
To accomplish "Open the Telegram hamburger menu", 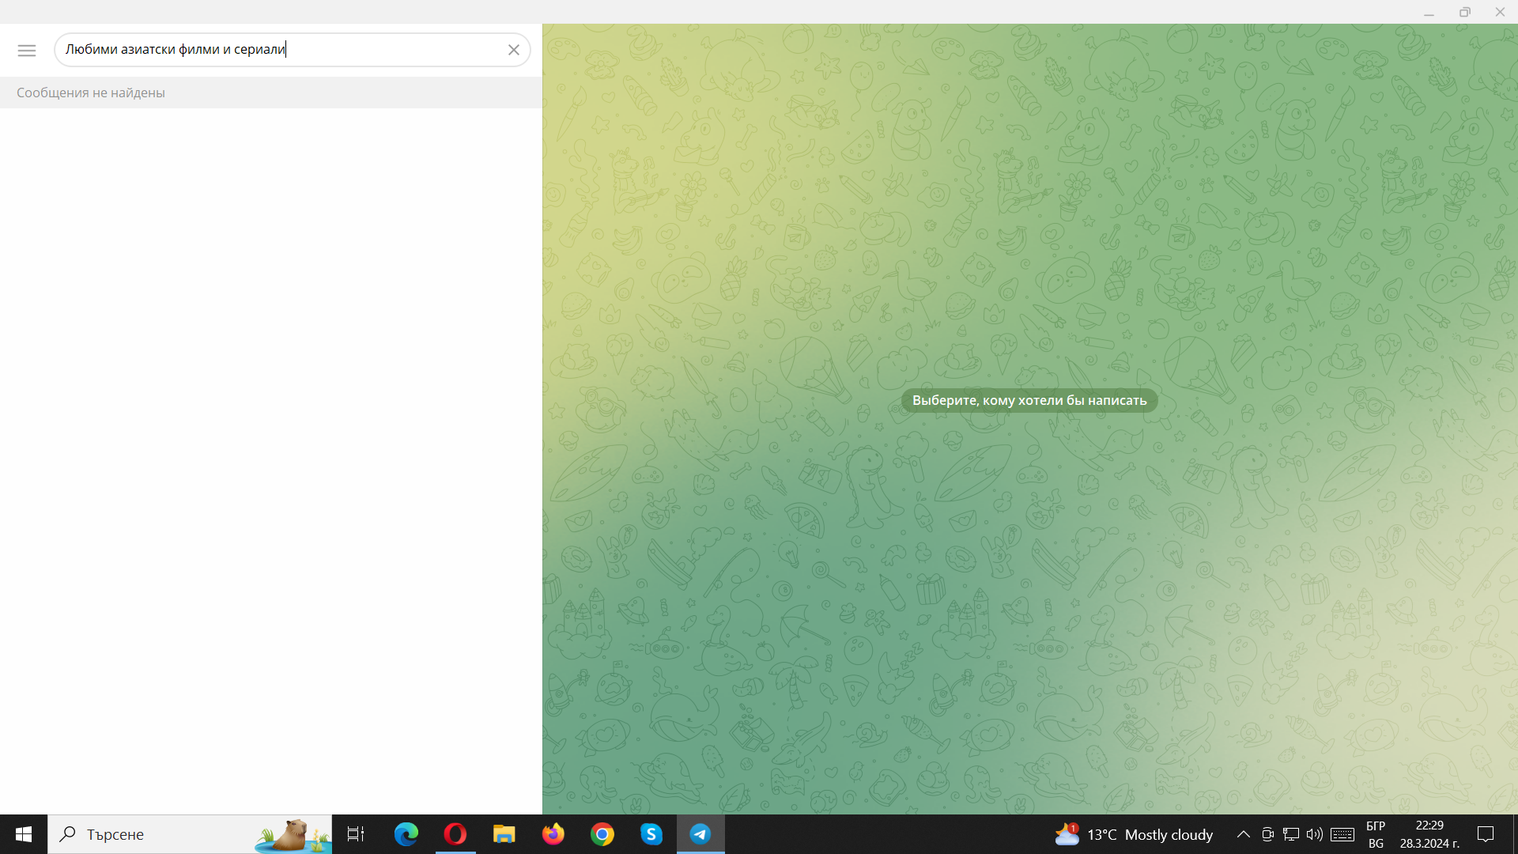I will coord(27,50).
